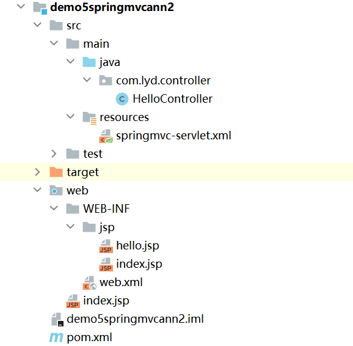Viewport: 353px width, 346px height.
Task: Open index.jsp name directly under web
Action: click(106, 301)
